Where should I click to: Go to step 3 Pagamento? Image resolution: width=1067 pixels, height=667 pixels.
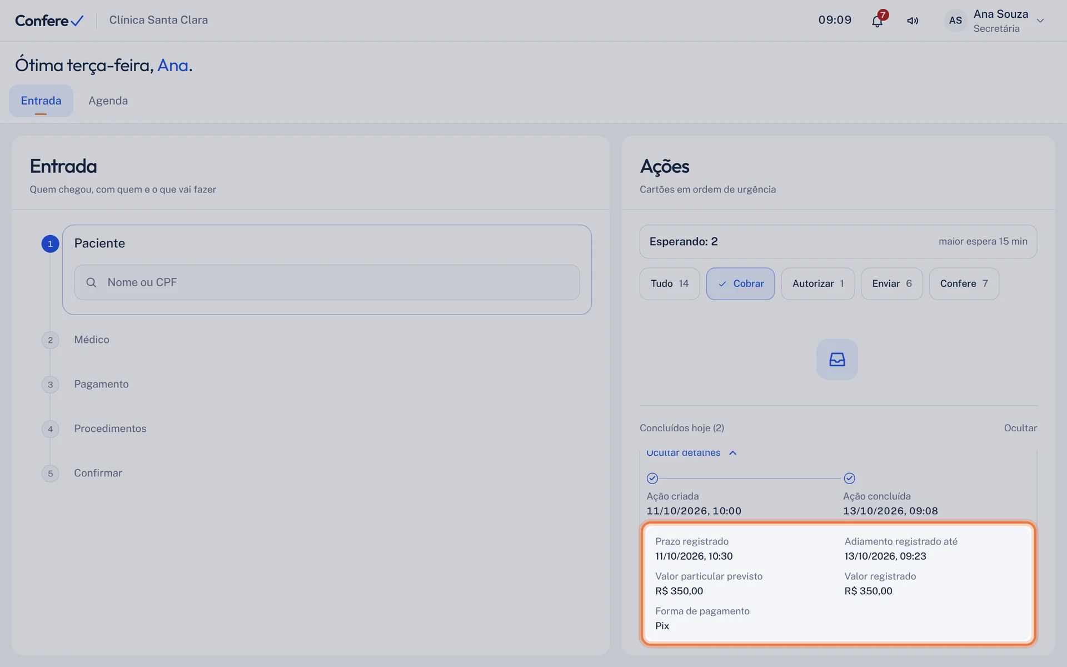click(x=101, y=384)
